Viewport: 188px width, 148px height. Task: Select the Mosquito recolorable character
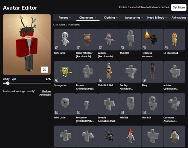click(x=87, y=104)
